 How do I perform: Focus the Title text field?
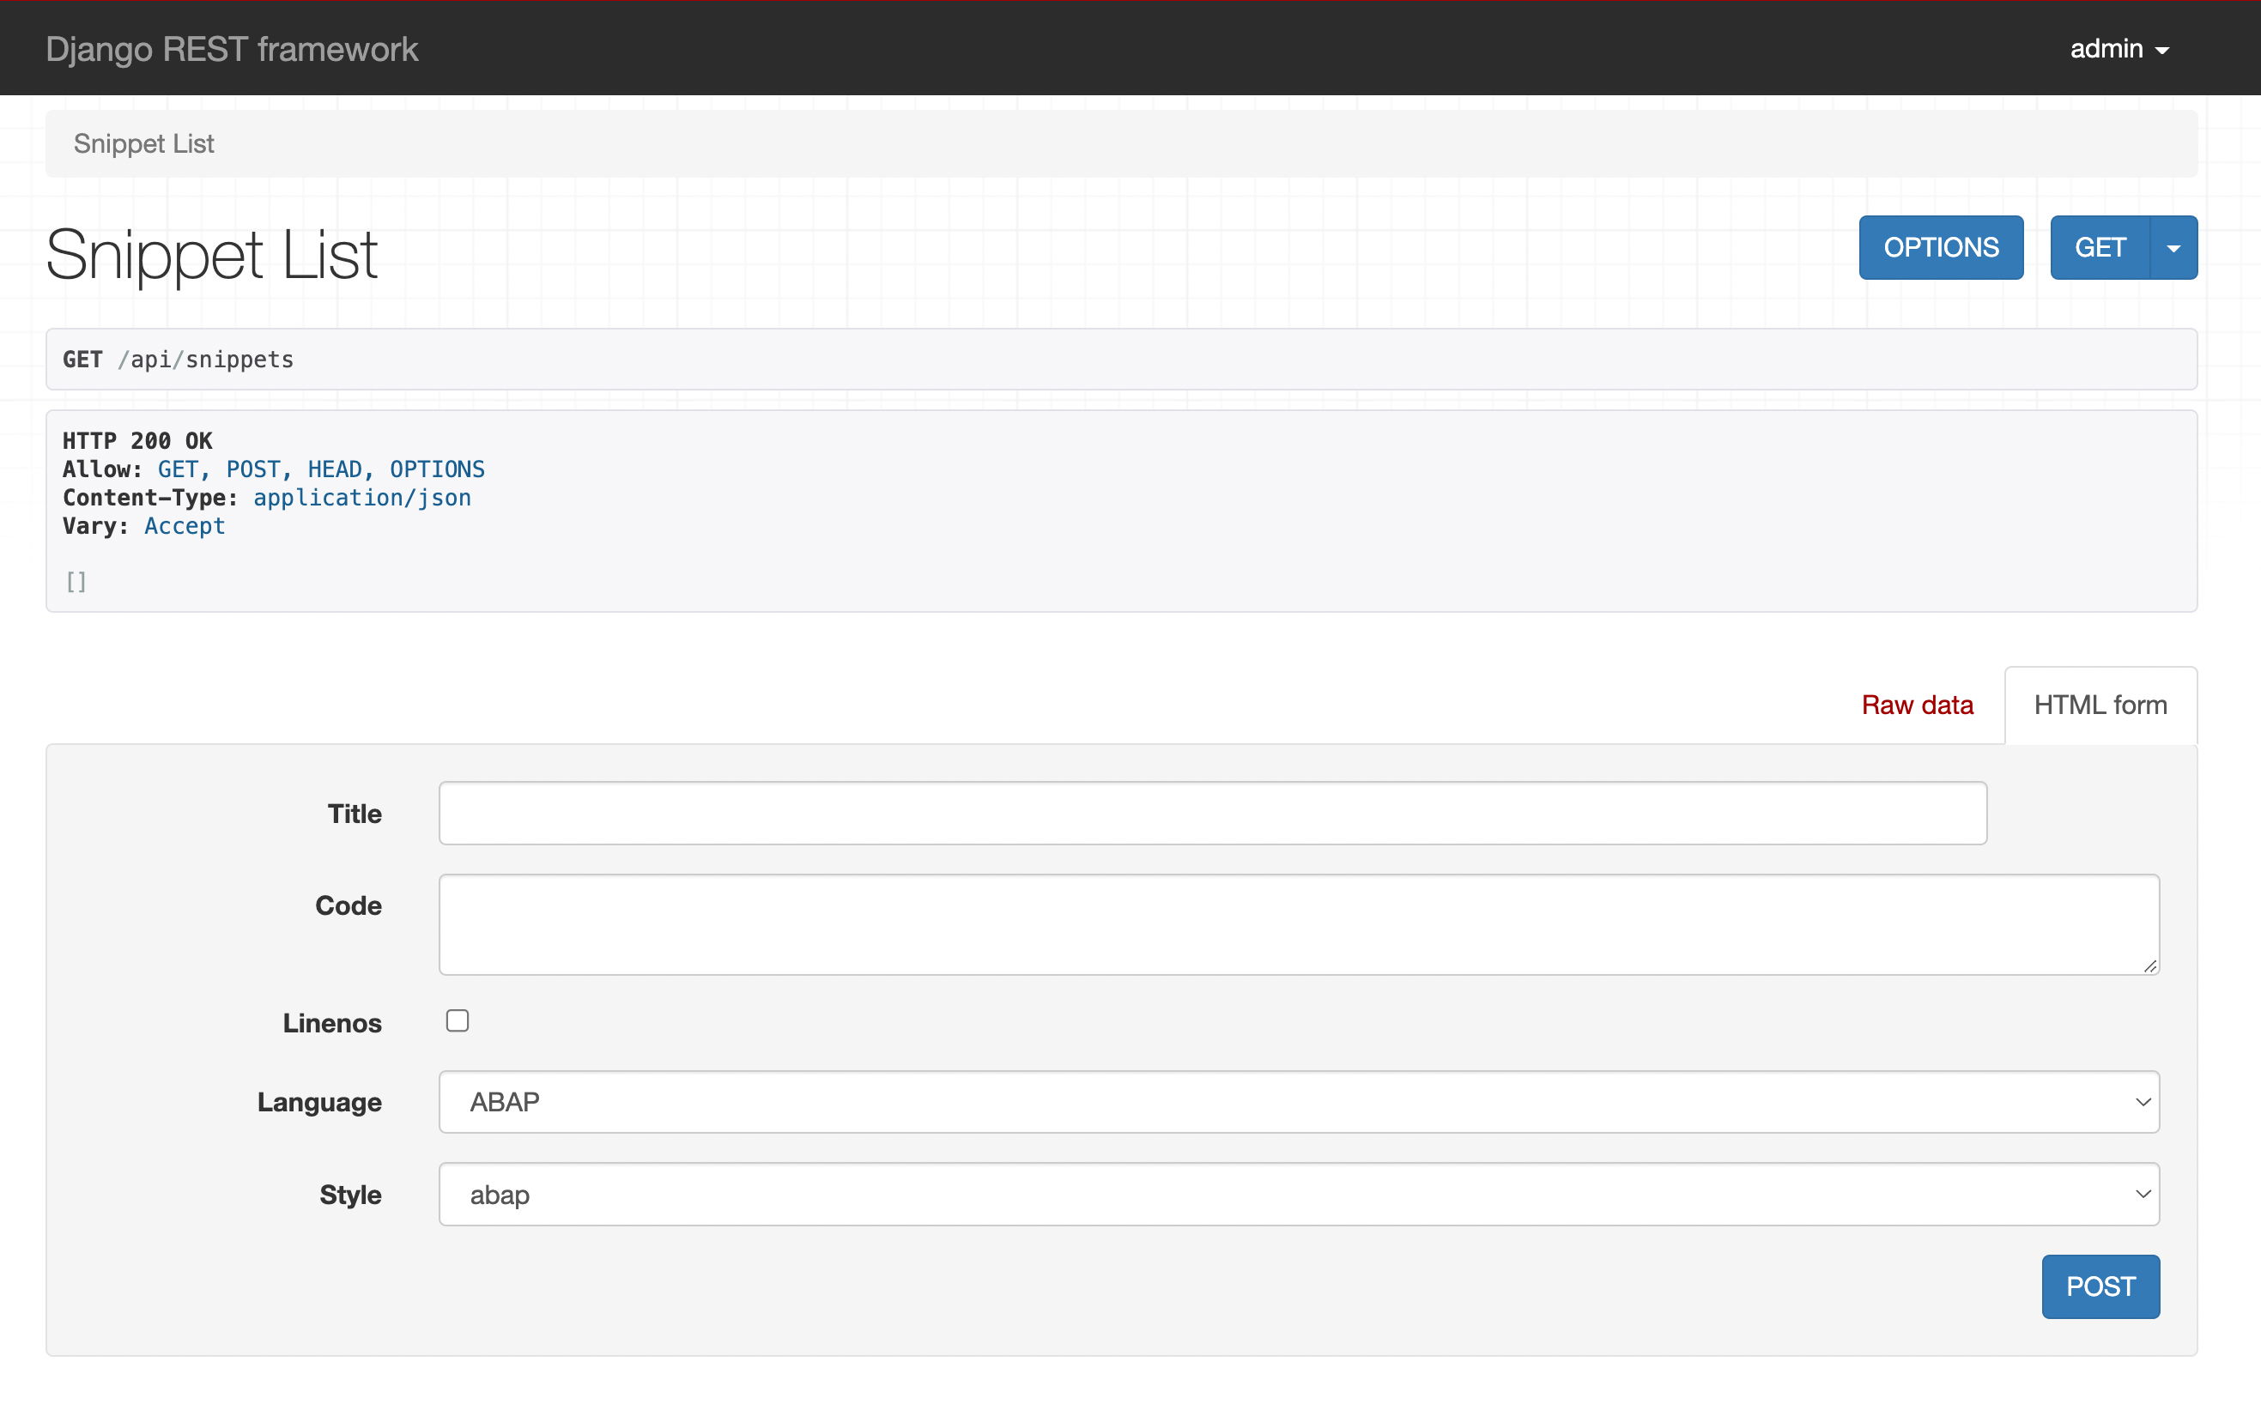tap(1212, 813)
